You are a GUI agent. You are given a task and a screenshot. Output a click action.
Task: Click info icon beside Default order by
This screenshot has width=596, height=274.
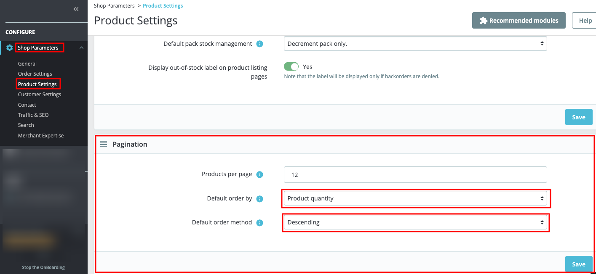(x=260, y=199)
